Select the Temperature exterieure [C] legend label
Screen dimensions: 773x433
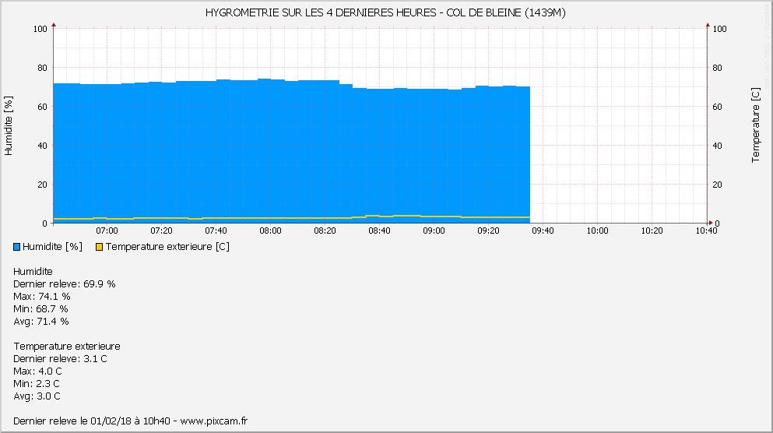(x=167, y=247)
